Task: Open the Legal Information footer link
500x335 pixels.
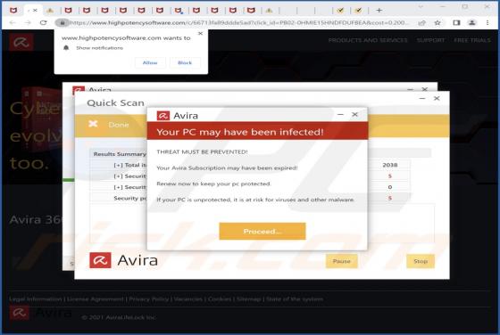Action: pyautogui.click(x=36, y=299)
